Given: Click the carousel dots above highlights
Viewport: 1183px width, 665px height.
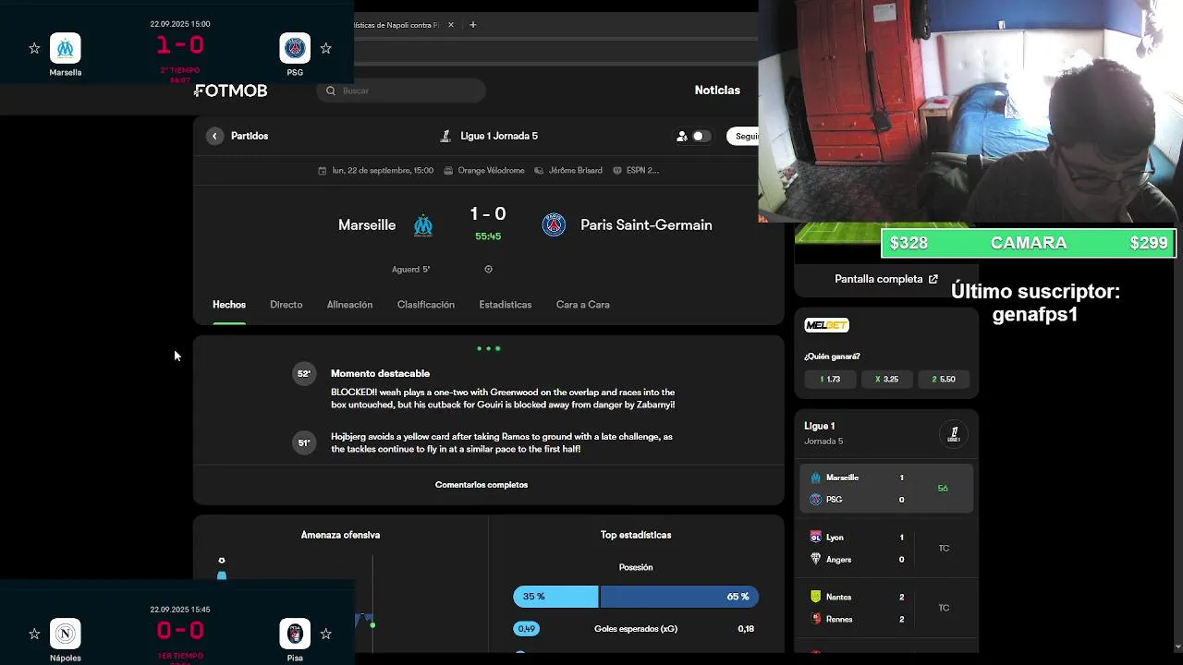Looking at the screenshot, I should click(488, 349).
